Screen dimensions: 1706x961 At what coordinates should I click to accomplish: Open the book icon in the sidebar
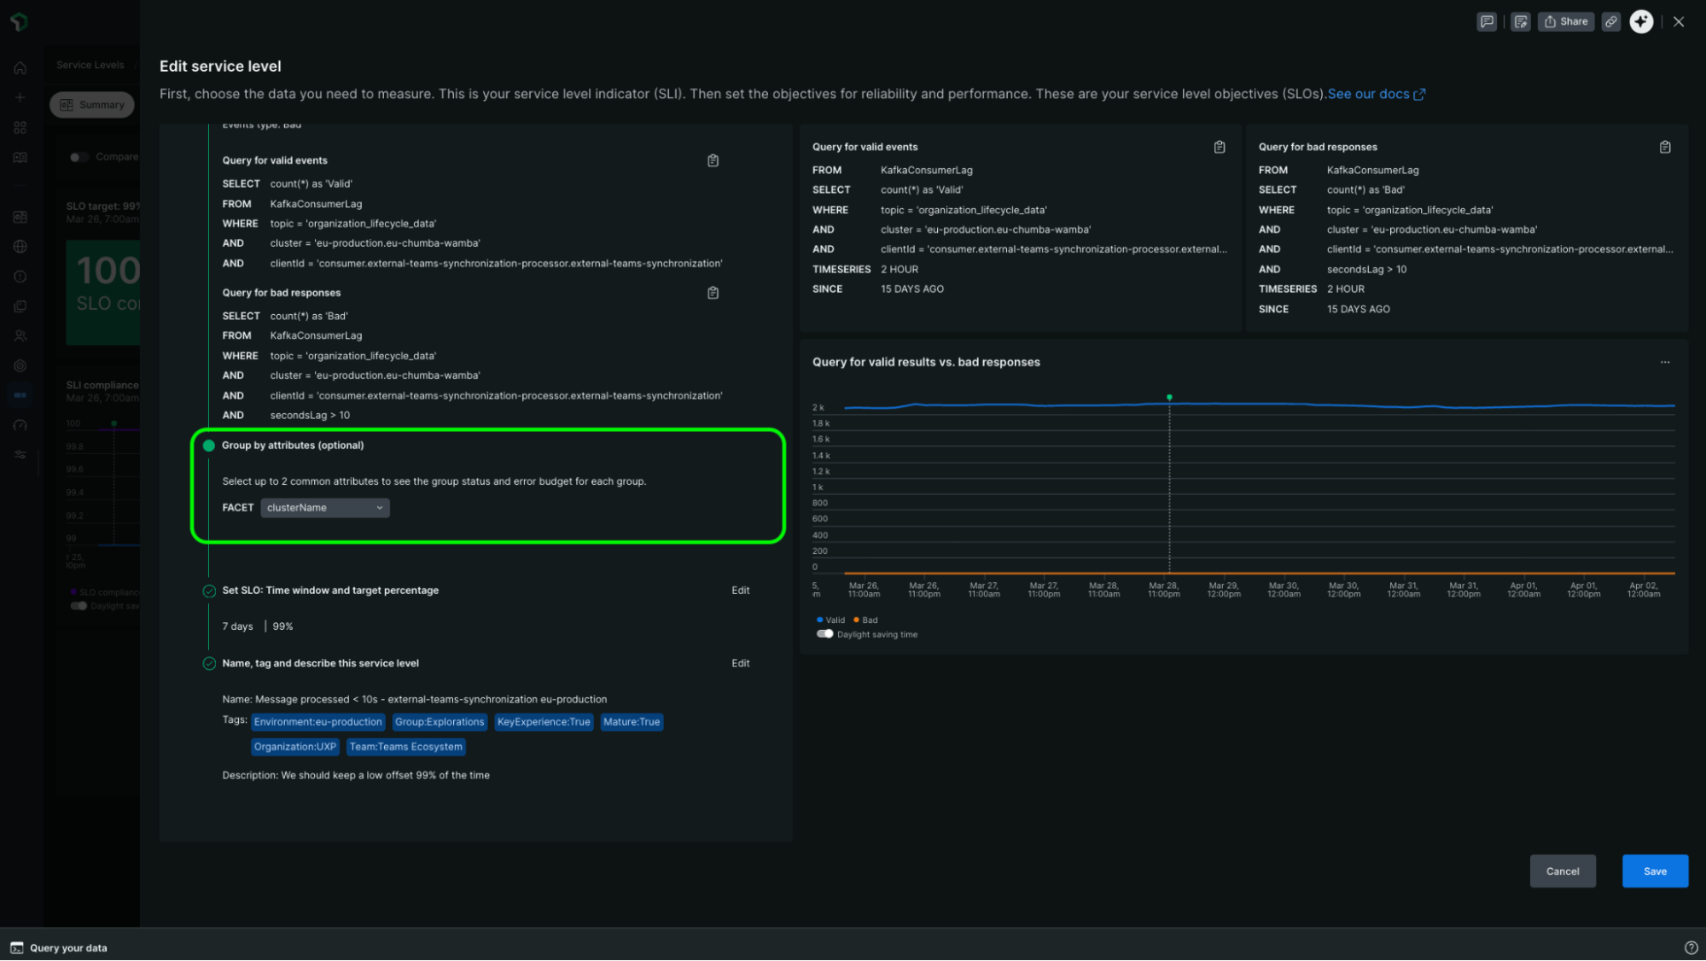pos(20,158)
